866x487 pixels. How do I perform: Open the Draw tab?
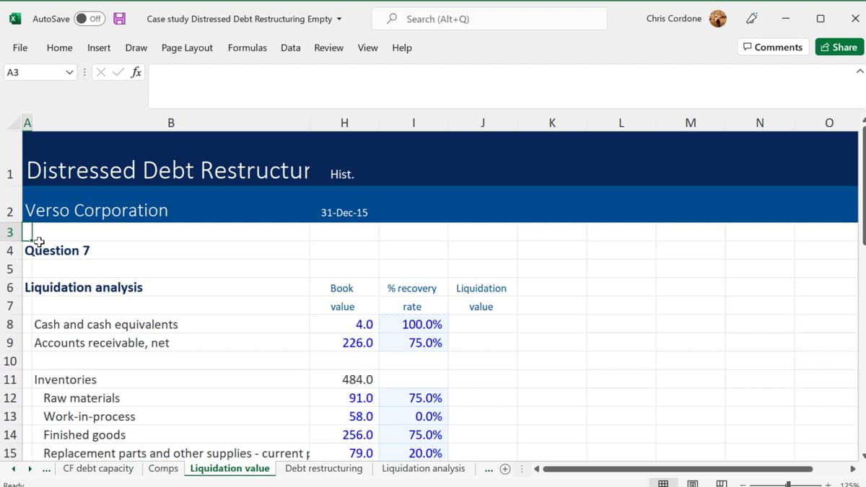(136, 48)
